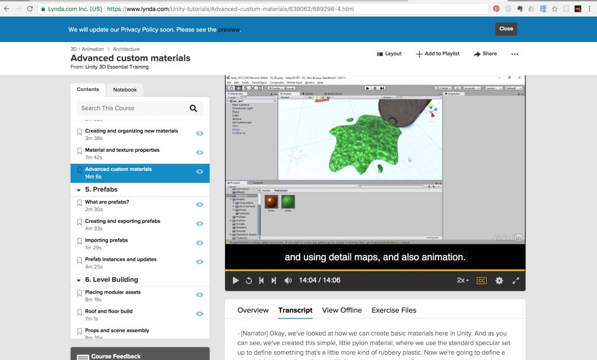Open more options ellipsis menu
The width and height of the screenshot is (597, 360).
tap(515, 54)
